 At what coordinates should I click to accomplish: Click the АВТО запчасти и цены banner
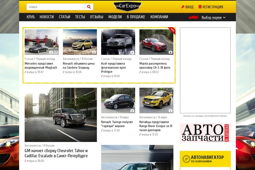pyautogui.click(x=205, y=133)
